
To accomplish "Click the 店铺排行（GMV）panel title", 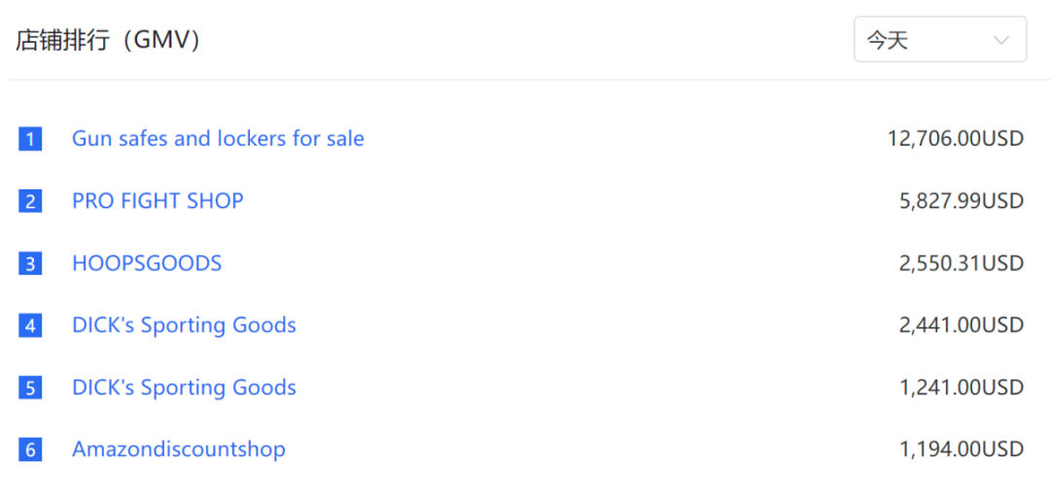I will [108, 41].
